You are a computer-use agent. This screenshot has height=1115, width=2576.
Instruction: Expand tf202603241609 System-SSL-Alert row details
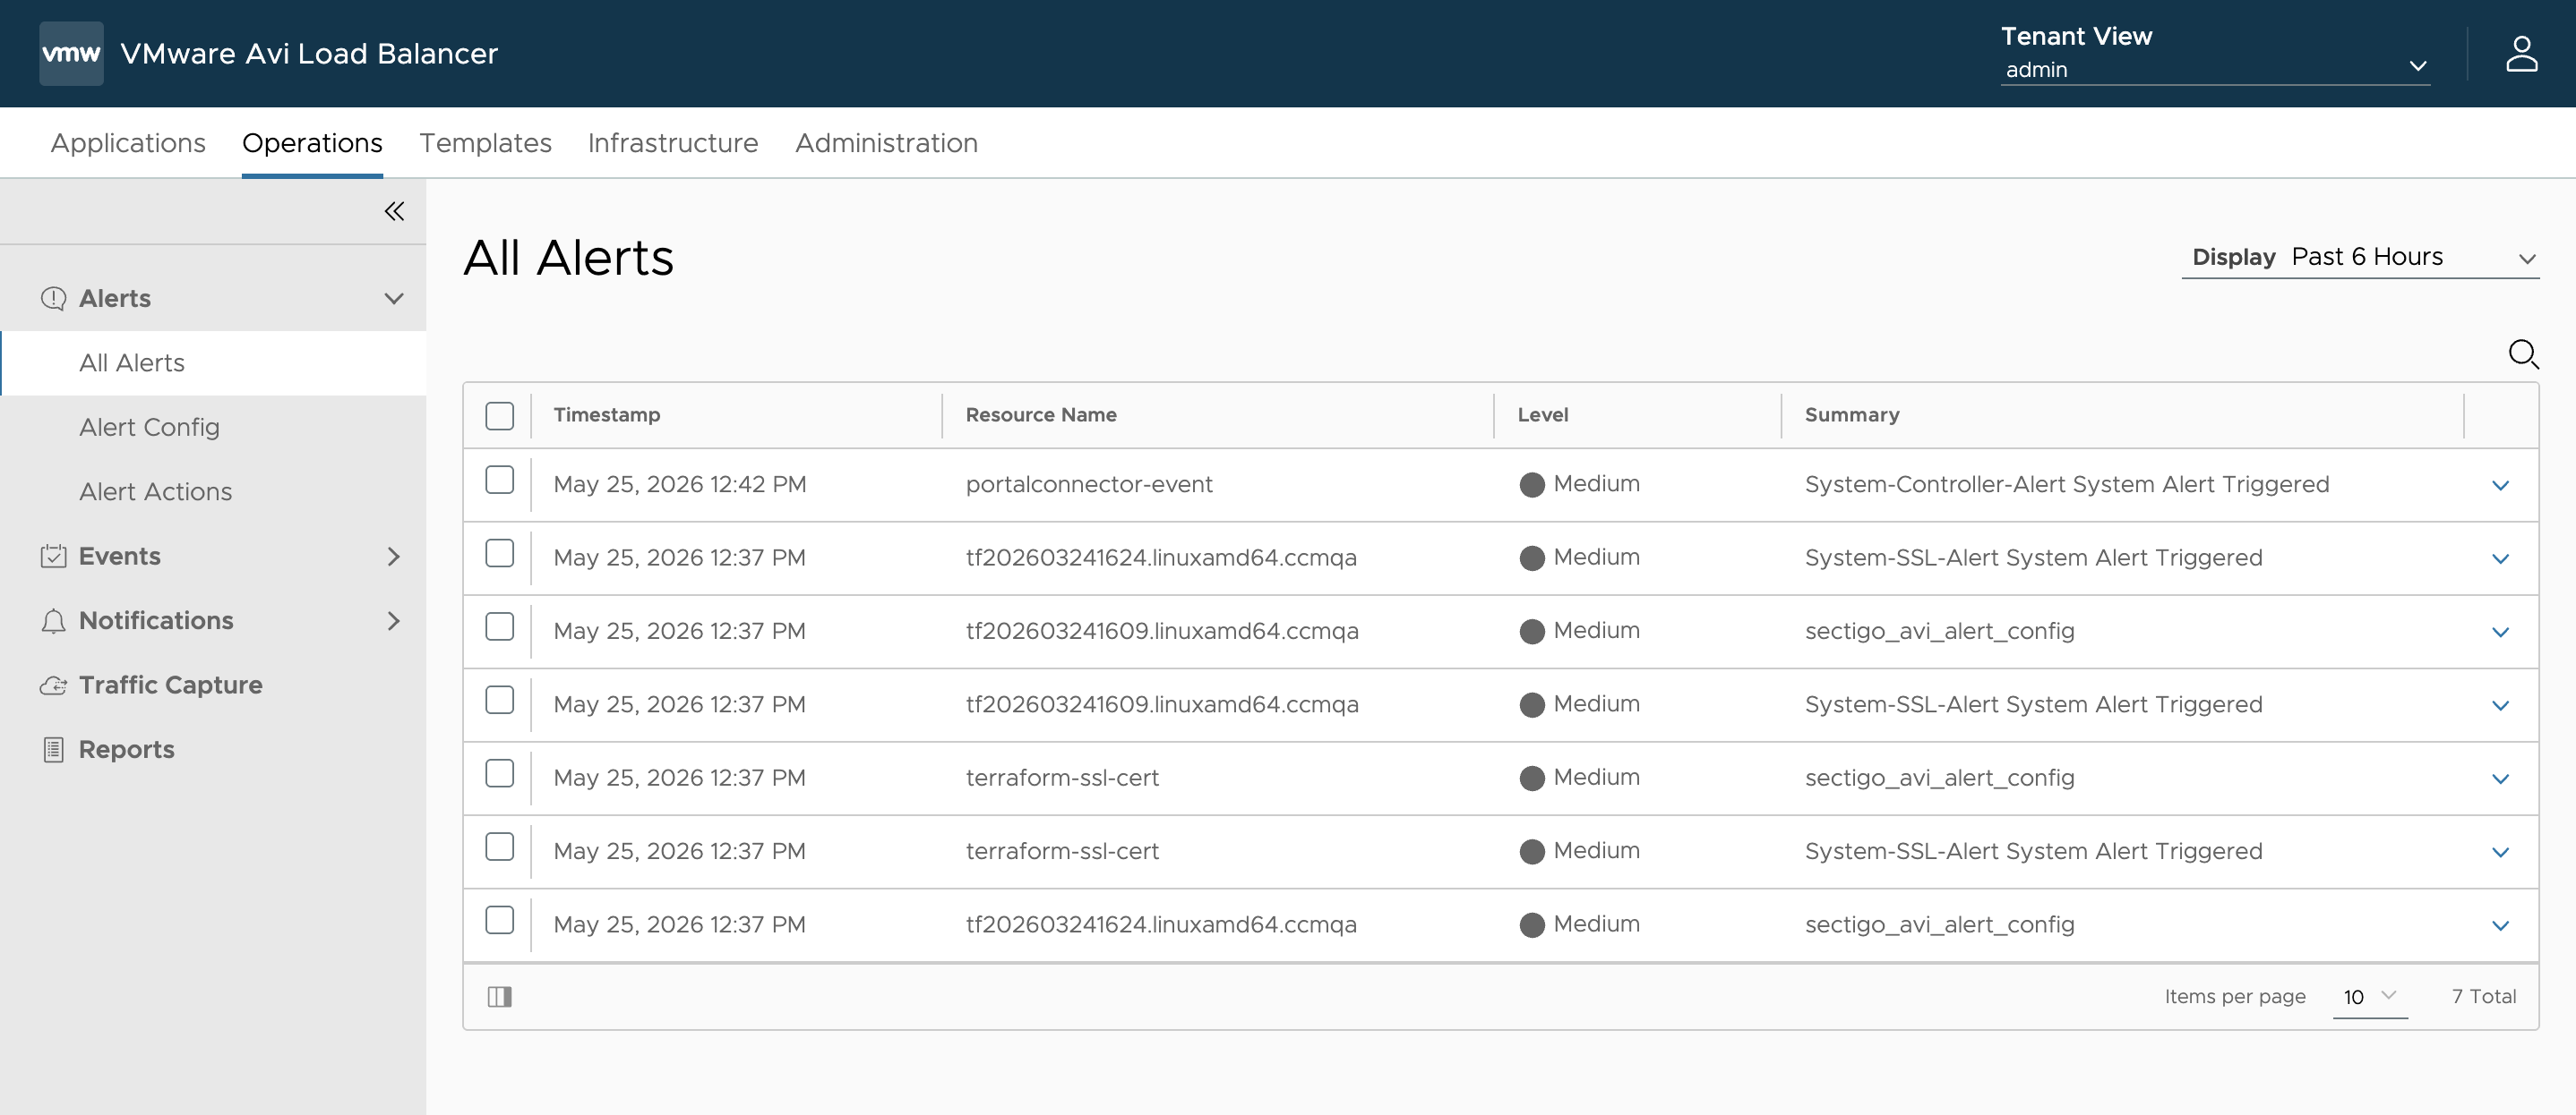2500,705
